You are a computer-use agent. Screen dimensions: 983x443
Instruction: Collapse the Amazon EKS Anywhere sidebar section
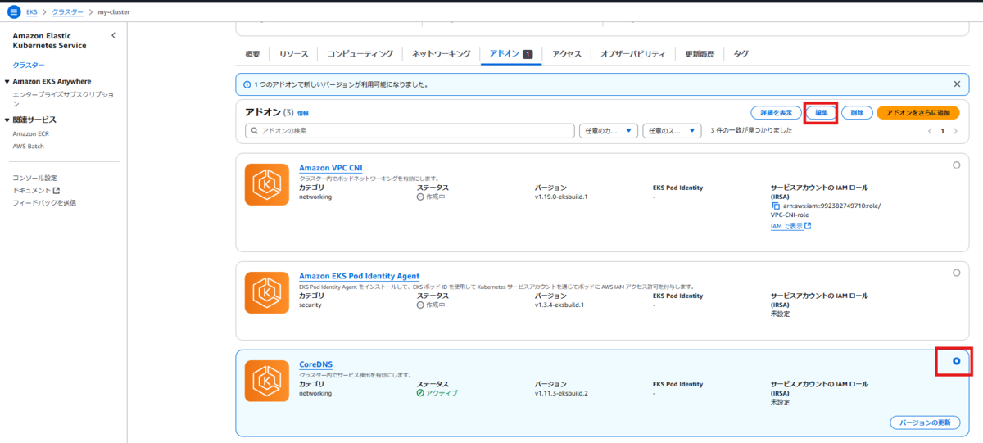pos(7,82)
